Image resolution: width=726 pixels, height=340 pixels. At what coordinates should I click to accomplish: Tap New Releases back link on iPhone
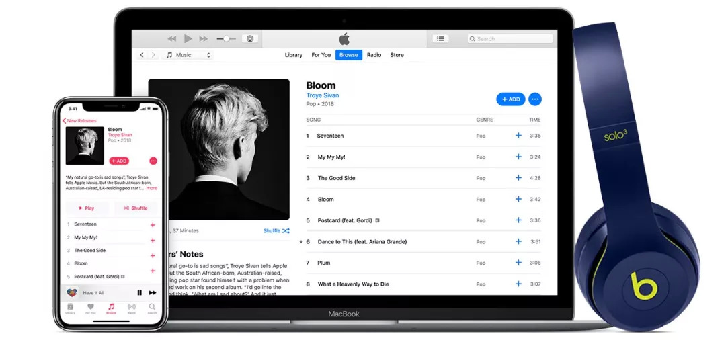coord(79,121)
